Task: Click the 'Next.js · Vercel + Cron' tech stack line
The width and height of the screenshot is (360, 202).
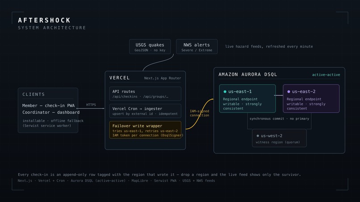Action: click(x=117, y=181)
